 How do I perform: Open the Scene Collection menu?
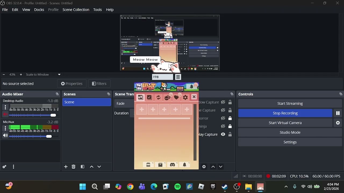coord(76,10)
